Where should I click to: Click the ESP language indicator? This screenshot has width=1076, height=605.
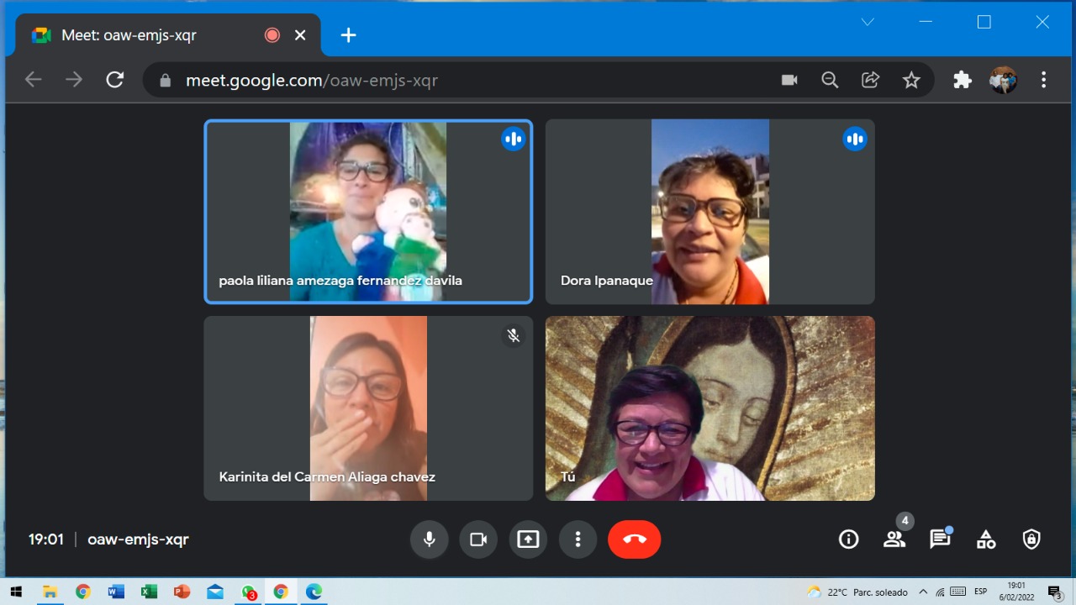click(980, 592)
